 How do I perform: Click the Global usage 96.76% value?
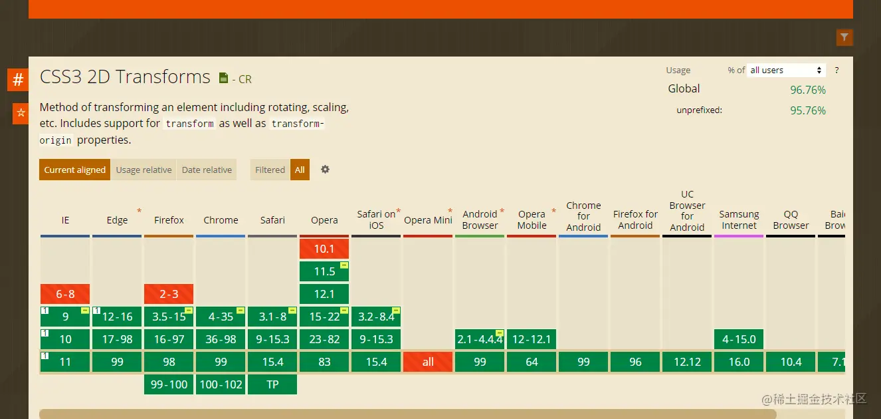click(x=808, y=90)
